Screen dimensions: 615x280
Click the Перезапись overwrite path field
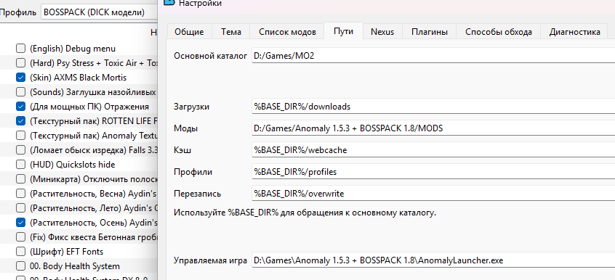tap(433, 194)
